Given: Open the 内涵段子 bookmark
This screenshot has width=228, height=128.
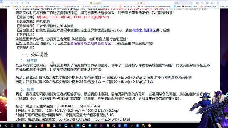Looking at the screenshot, I should [91, 6].
